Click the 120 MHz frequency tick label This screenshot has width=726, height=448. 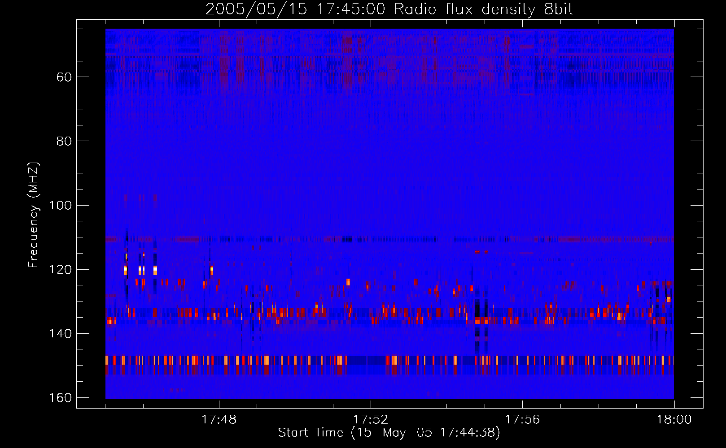(x=60, y=270)
